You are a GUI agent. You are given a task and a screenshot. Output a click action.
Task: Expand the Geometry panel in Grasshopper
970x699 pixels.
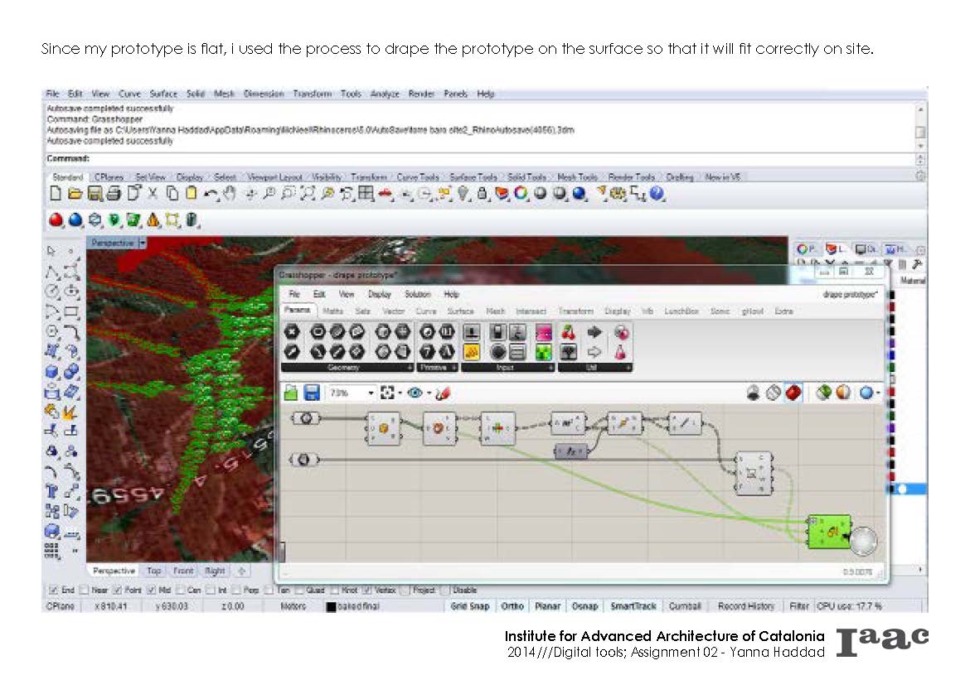tap(410, 367)
